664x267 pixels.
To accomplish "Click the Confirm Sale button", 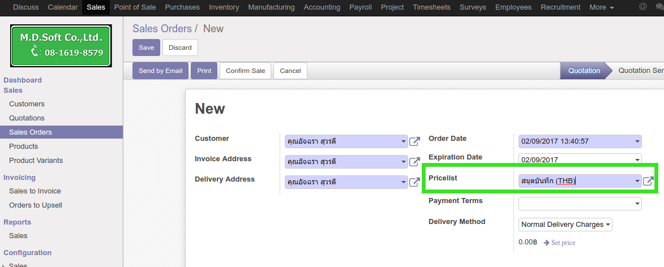I will pyautogui.click(x=245, y=71).
